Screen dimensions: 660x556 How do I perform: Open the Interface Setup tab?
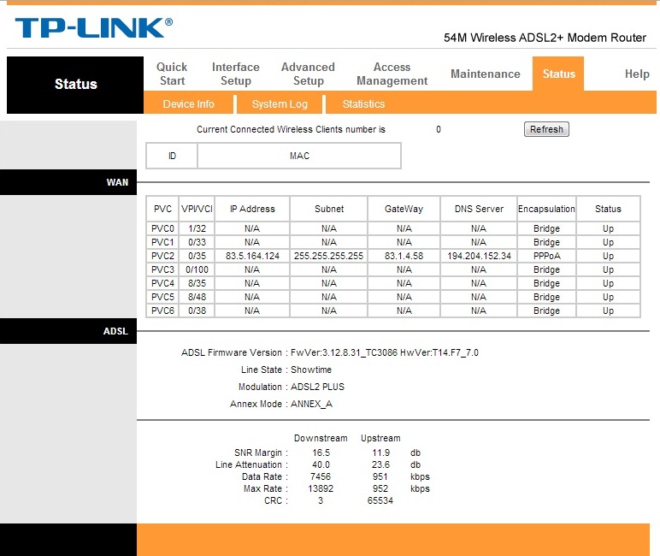point(236,74)
